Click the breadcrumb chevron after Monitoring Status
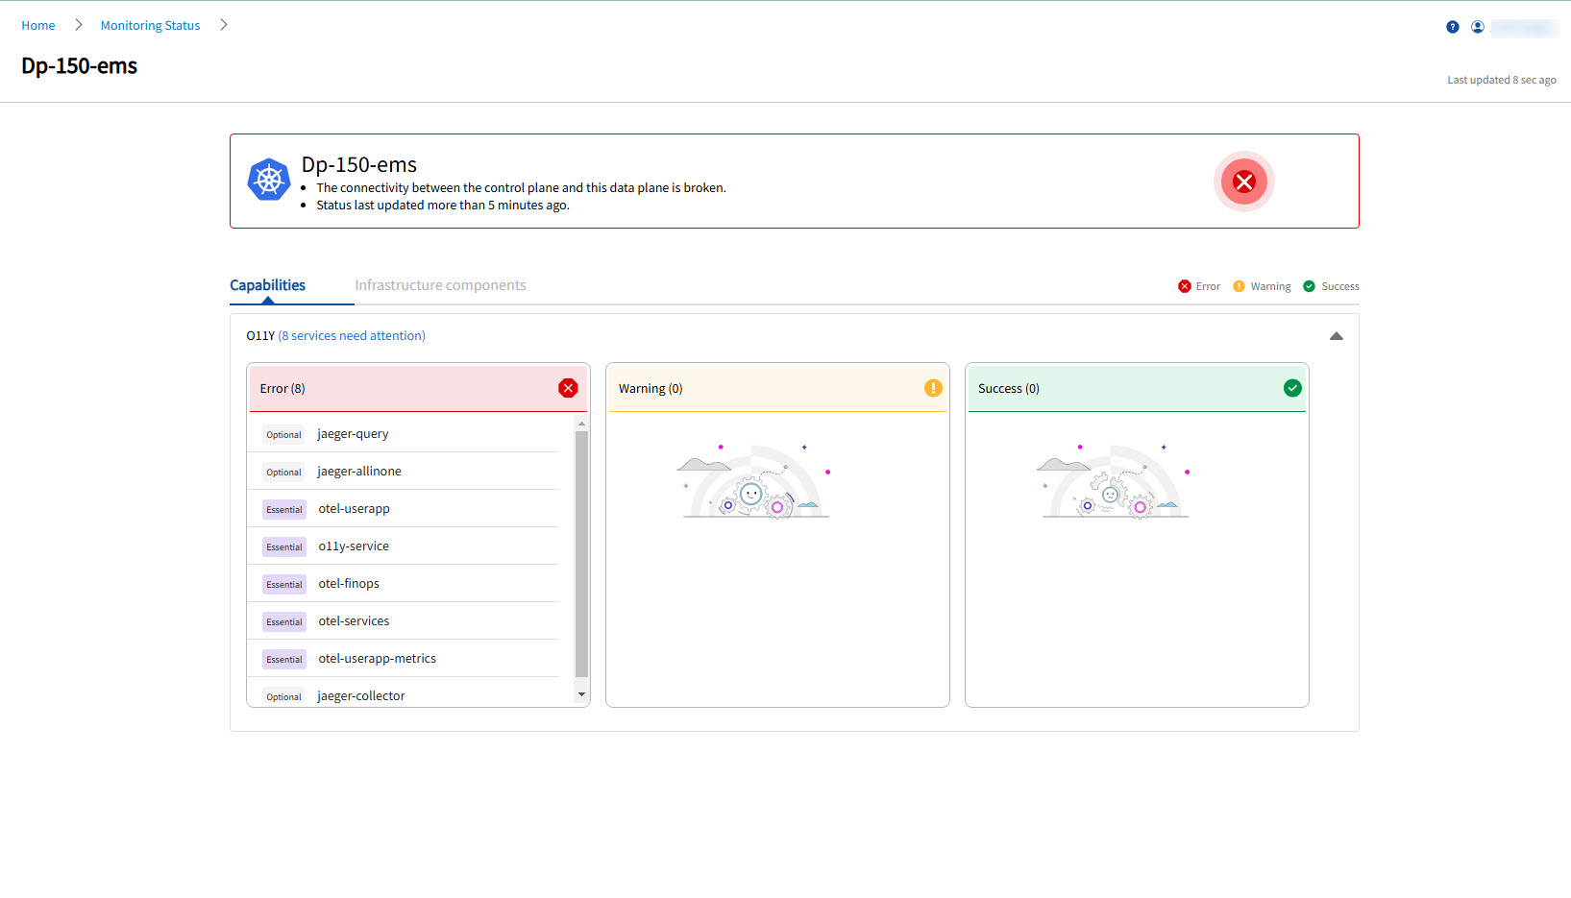The width and height of the screenshot is (1571, 898). pos(224,25)
